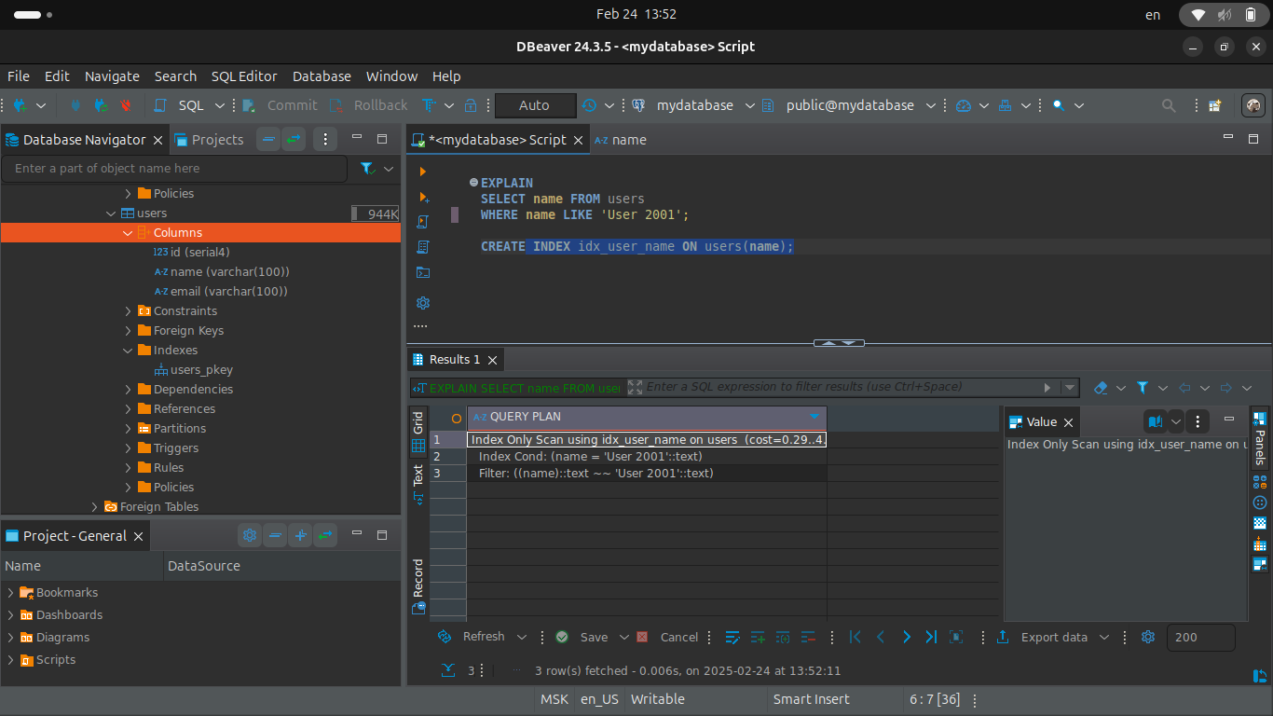The image size is (1273, 716).
Task: Close the mydatabase Script tab
Action: pos(578,140)
